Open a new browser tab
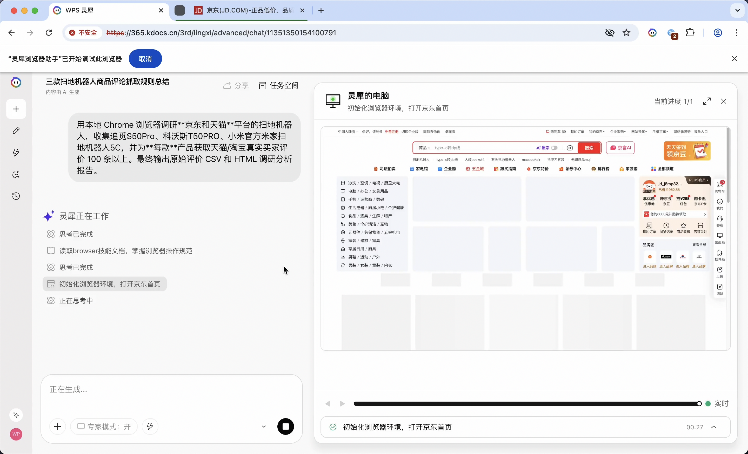This screenshot has height=454, width=748. tap(321, 10)
